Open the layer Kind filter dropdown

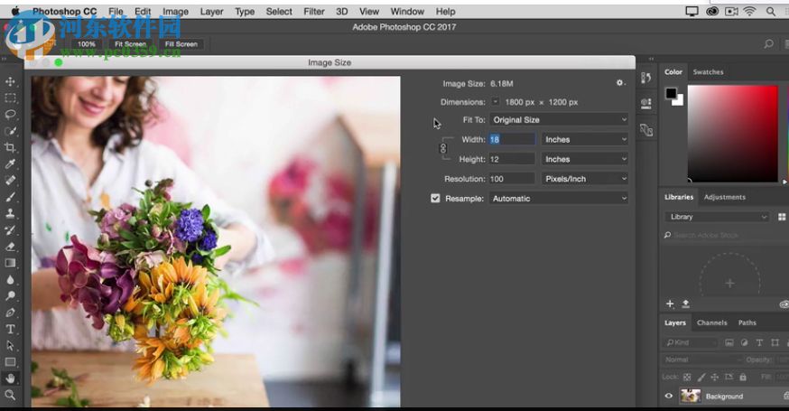click(x=692, y=342)
